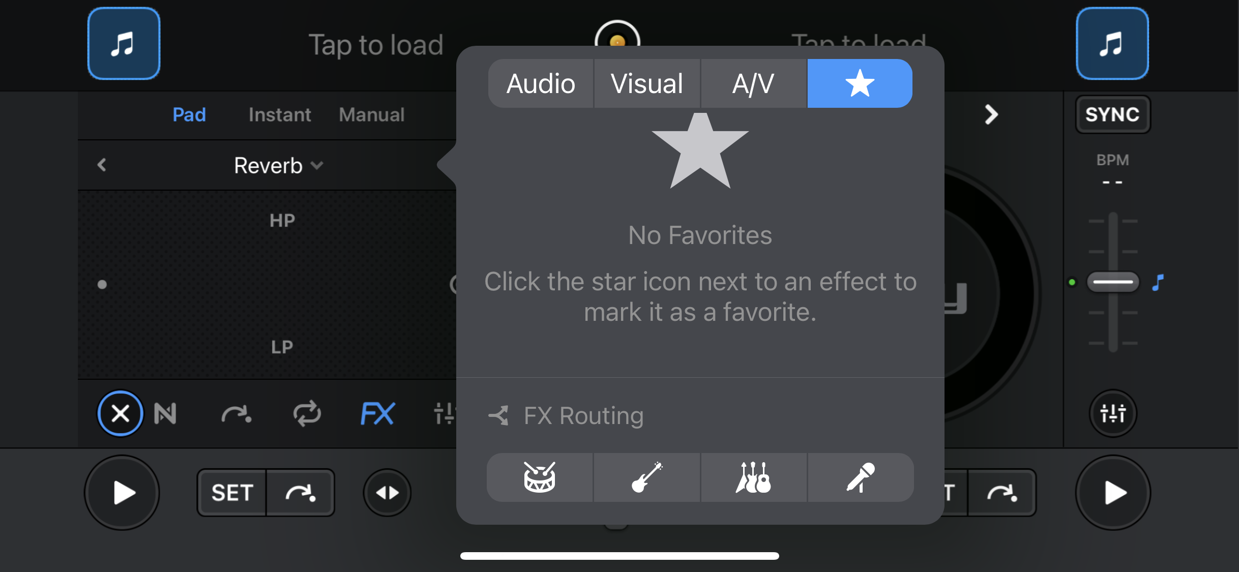Open the right deck music library
Screen dimensions: 1239x572
click(x=1112, y=44)
